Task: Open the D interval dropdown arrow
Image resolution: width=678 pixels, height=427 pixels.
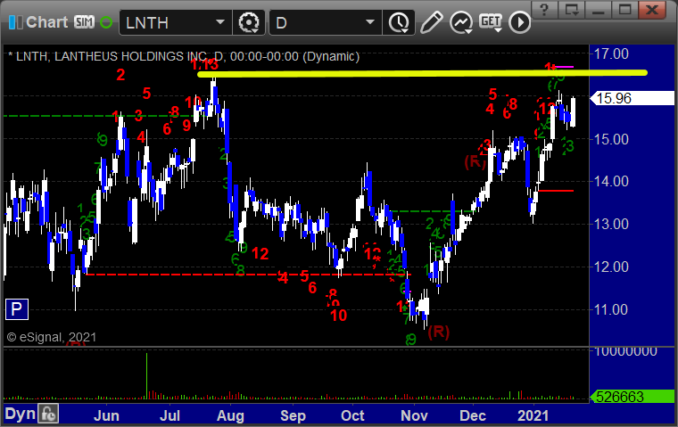Action: [370, 22]
